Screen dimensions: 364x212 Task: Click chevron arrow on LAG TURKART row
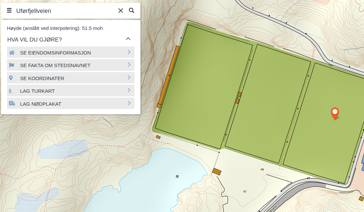129,90
